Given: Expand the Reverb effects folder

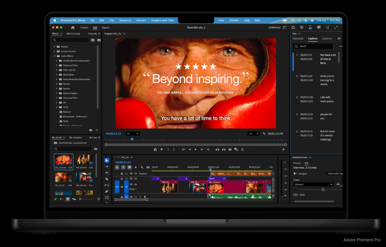Looking at the screenshot, I should tap(56, 84).
